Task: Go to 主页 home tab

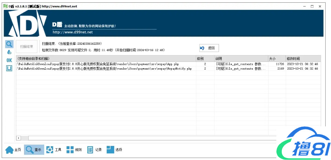Action: [13, 150]
